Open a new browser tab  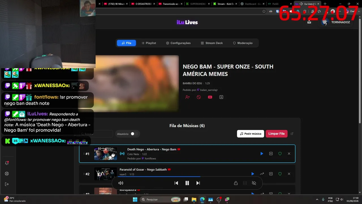pyautogui.click(x=325, y=4)
